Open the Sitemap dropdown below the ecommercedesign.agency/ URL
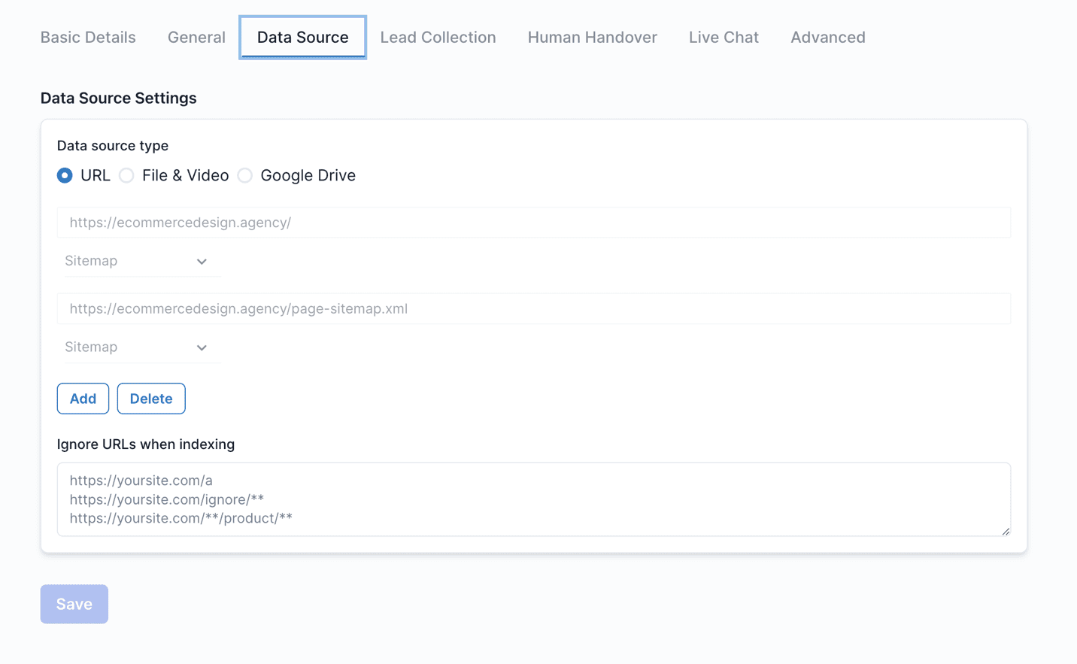Viewport: 1077px width, 664px height. click(137, 262)
